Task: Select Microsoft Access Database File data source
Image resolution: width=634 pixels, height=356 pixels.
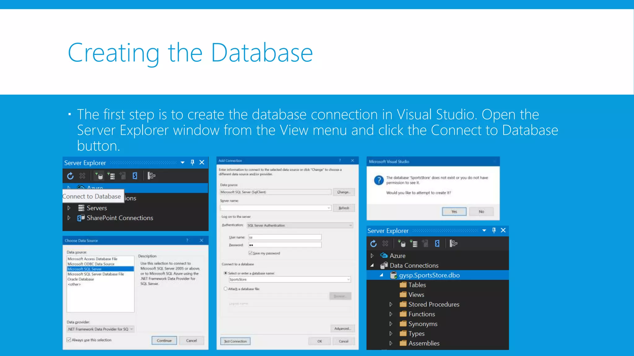Action: [101, 259]
